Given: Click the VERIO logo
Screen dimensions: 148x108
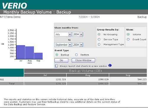Looking at the screenshot, I should [x=15, y=6].
